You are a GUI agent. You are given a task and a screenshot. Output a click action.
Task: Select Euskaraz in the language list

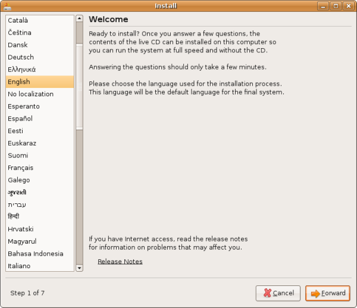tap(40, 143)
